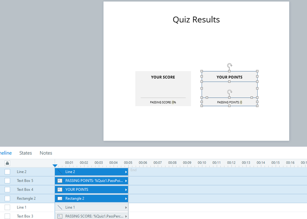Click the YOUR POINTS text box icon in timeline
The width and height of the screenshot is (307, 219).
[60, 190]
